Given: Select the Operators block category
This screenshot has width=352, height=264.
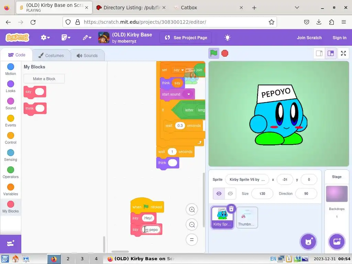Looking at the screenshot, I should click(x=11, y=173).
